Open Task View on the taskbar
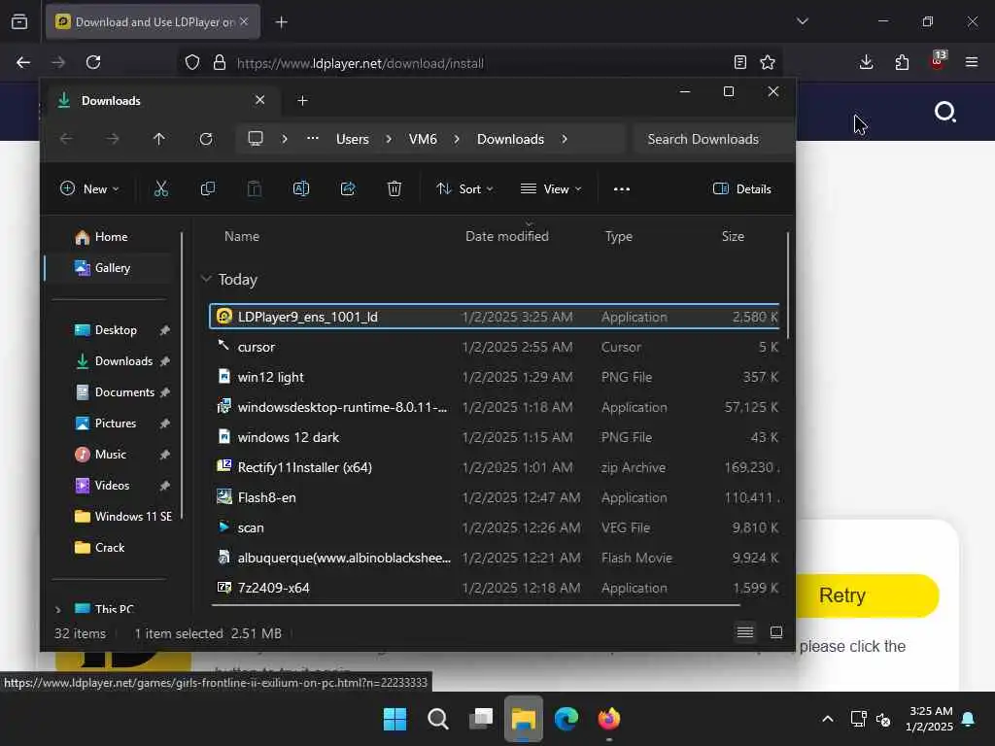The height and width of the screenshot is (746, 995). coord(481,719)
